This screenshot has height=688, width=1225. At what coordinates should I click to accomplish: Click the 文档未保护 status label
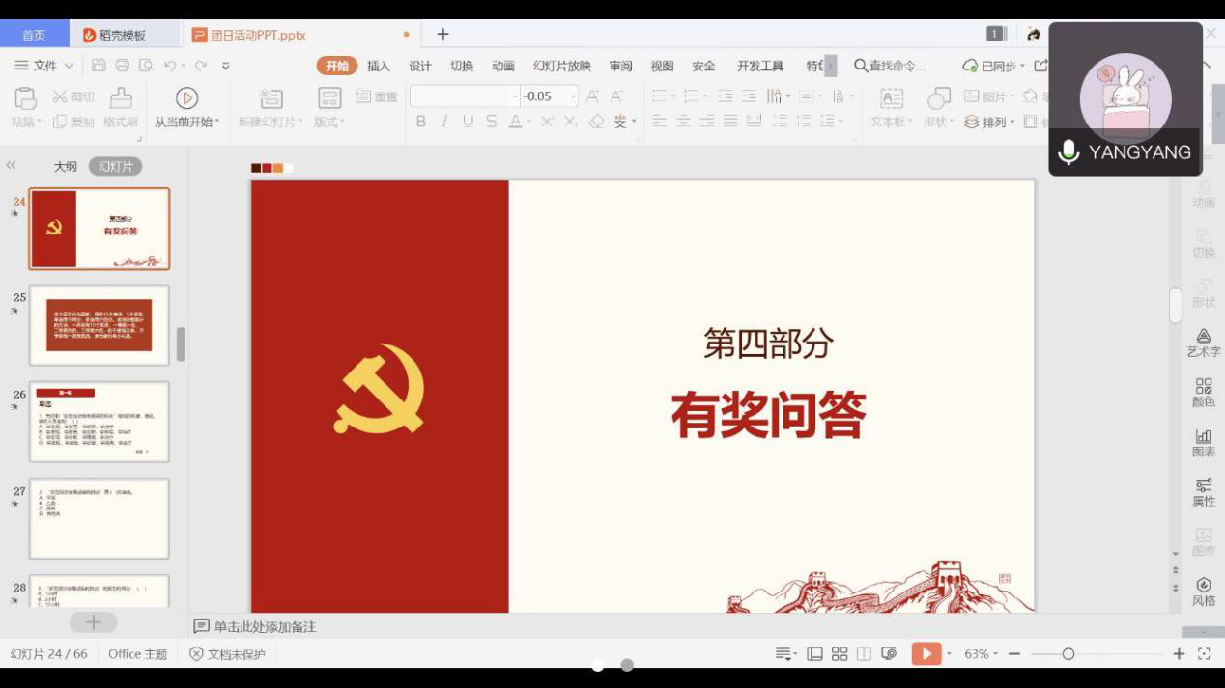(x=227, y=654)
